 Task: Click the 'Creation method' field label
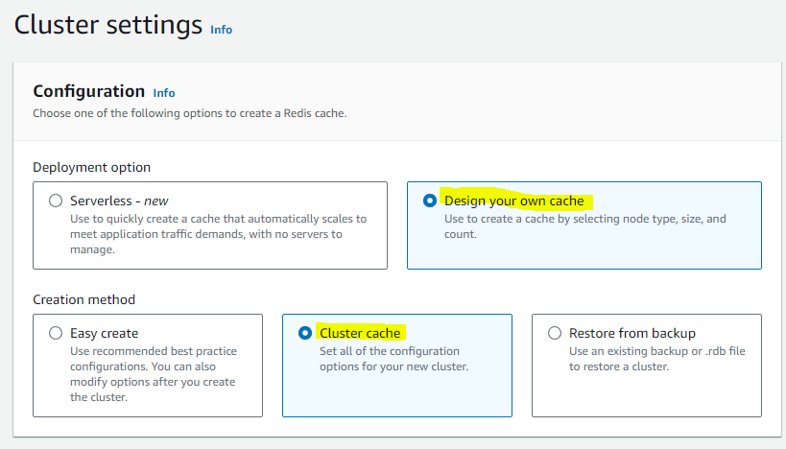84,299
